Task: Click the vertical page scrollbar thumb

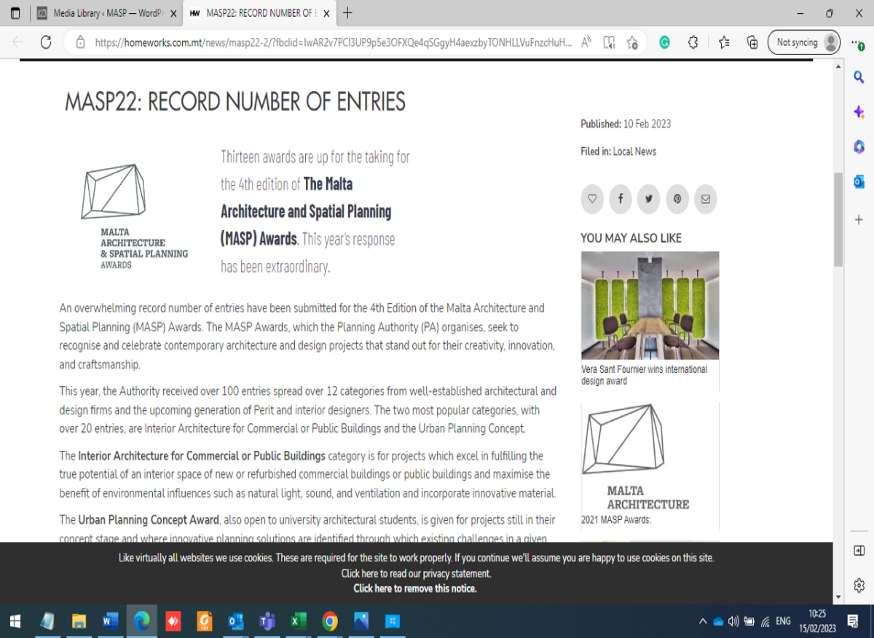Action: 838,219
